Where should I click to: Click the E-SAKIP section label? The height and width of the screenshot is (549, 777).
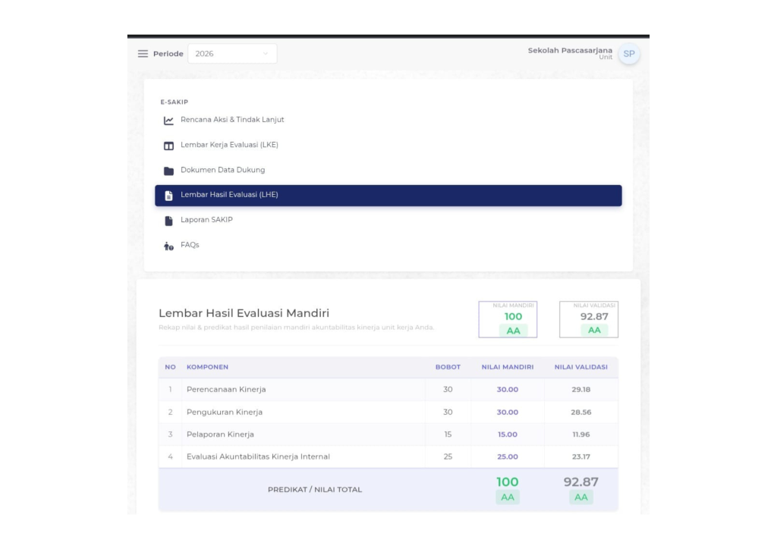(x=174, y=102)
